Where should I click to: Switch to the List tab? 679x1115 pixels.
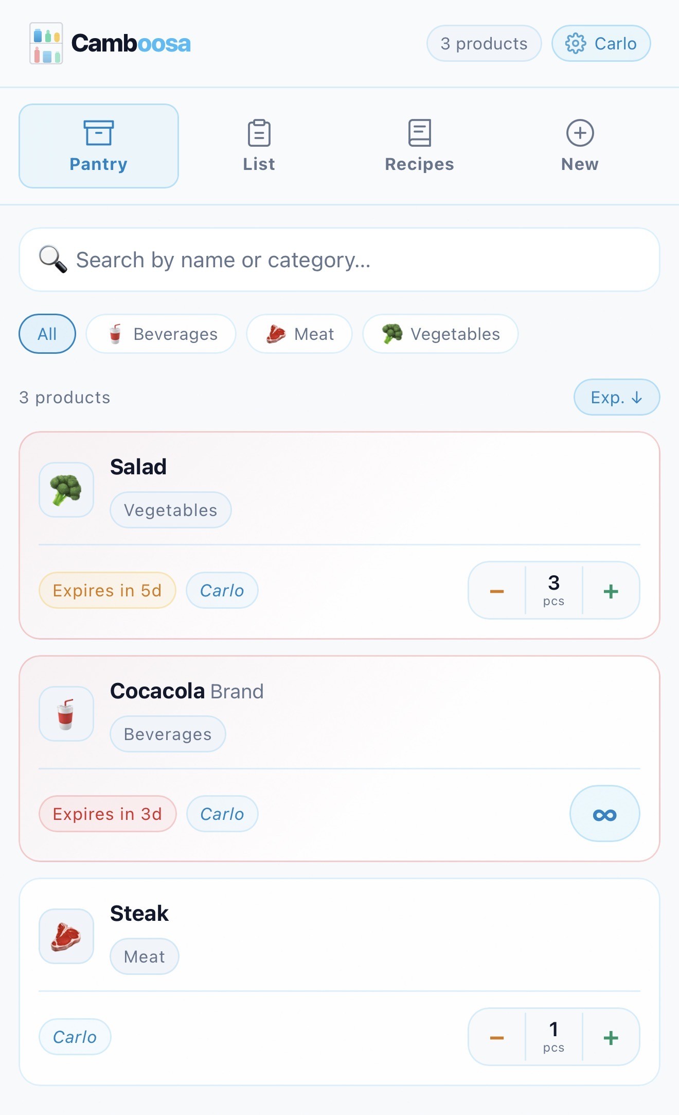[259, 146]
